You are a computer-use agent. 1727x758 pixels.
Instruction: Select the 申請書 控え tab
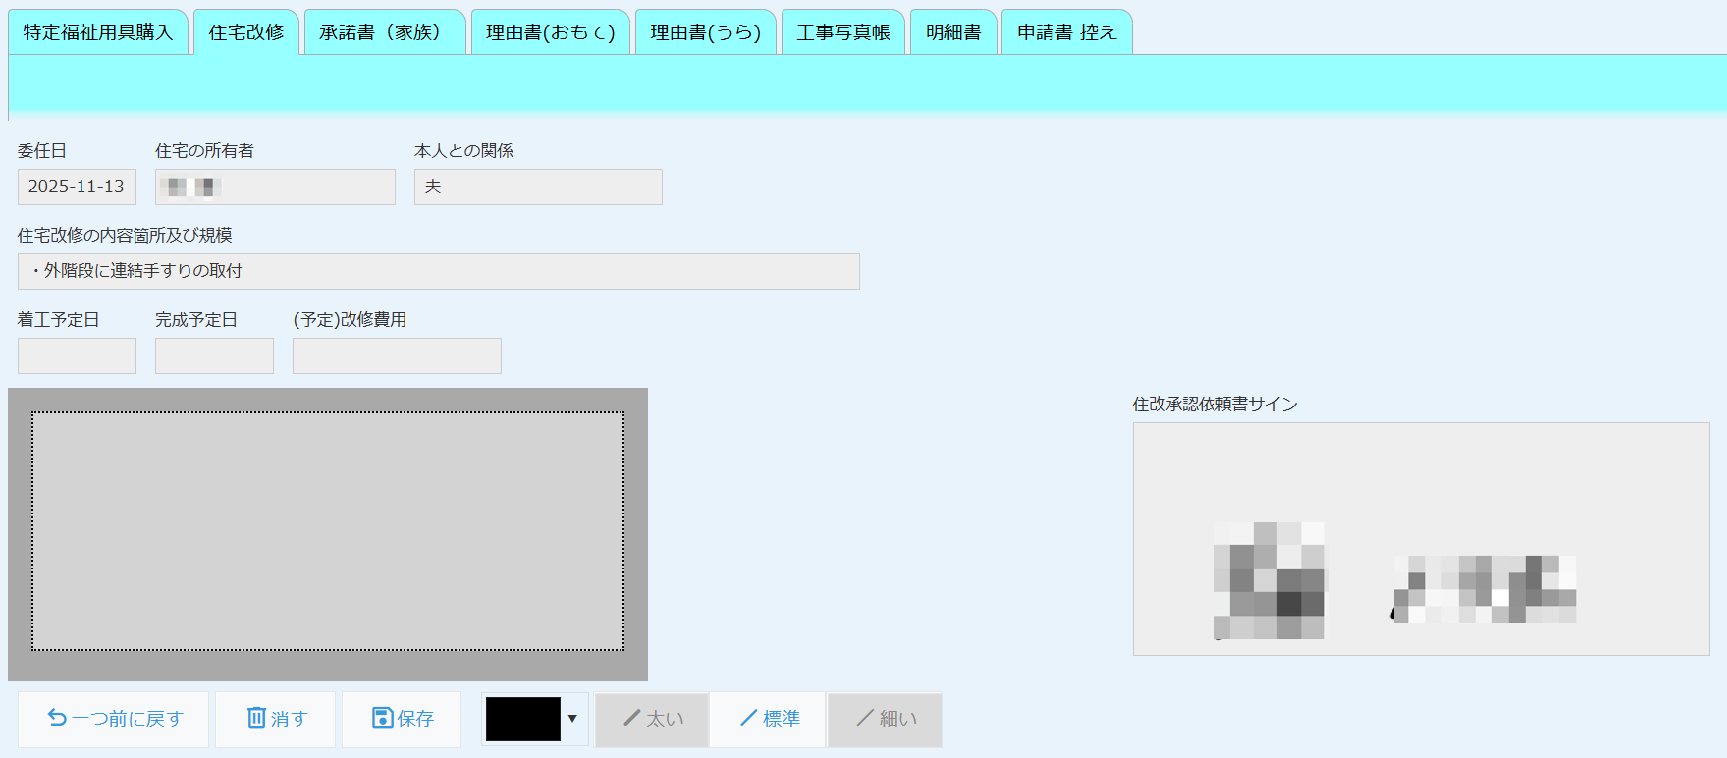coord(1066,32)
